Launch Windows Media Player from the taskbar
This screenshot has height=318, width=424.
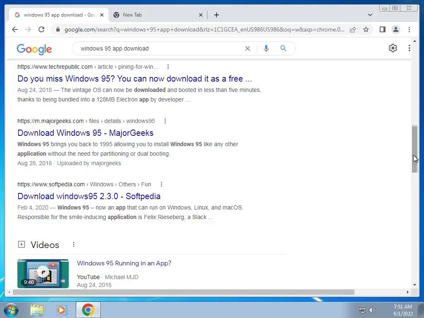[x=62, y=310]
